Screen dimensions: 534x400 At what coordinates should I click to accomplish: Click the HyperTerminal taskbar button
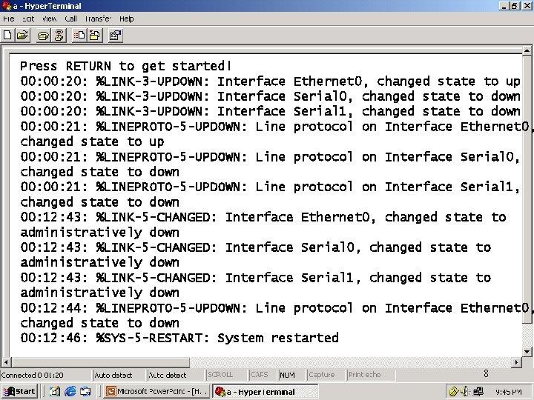coord(266,392)
